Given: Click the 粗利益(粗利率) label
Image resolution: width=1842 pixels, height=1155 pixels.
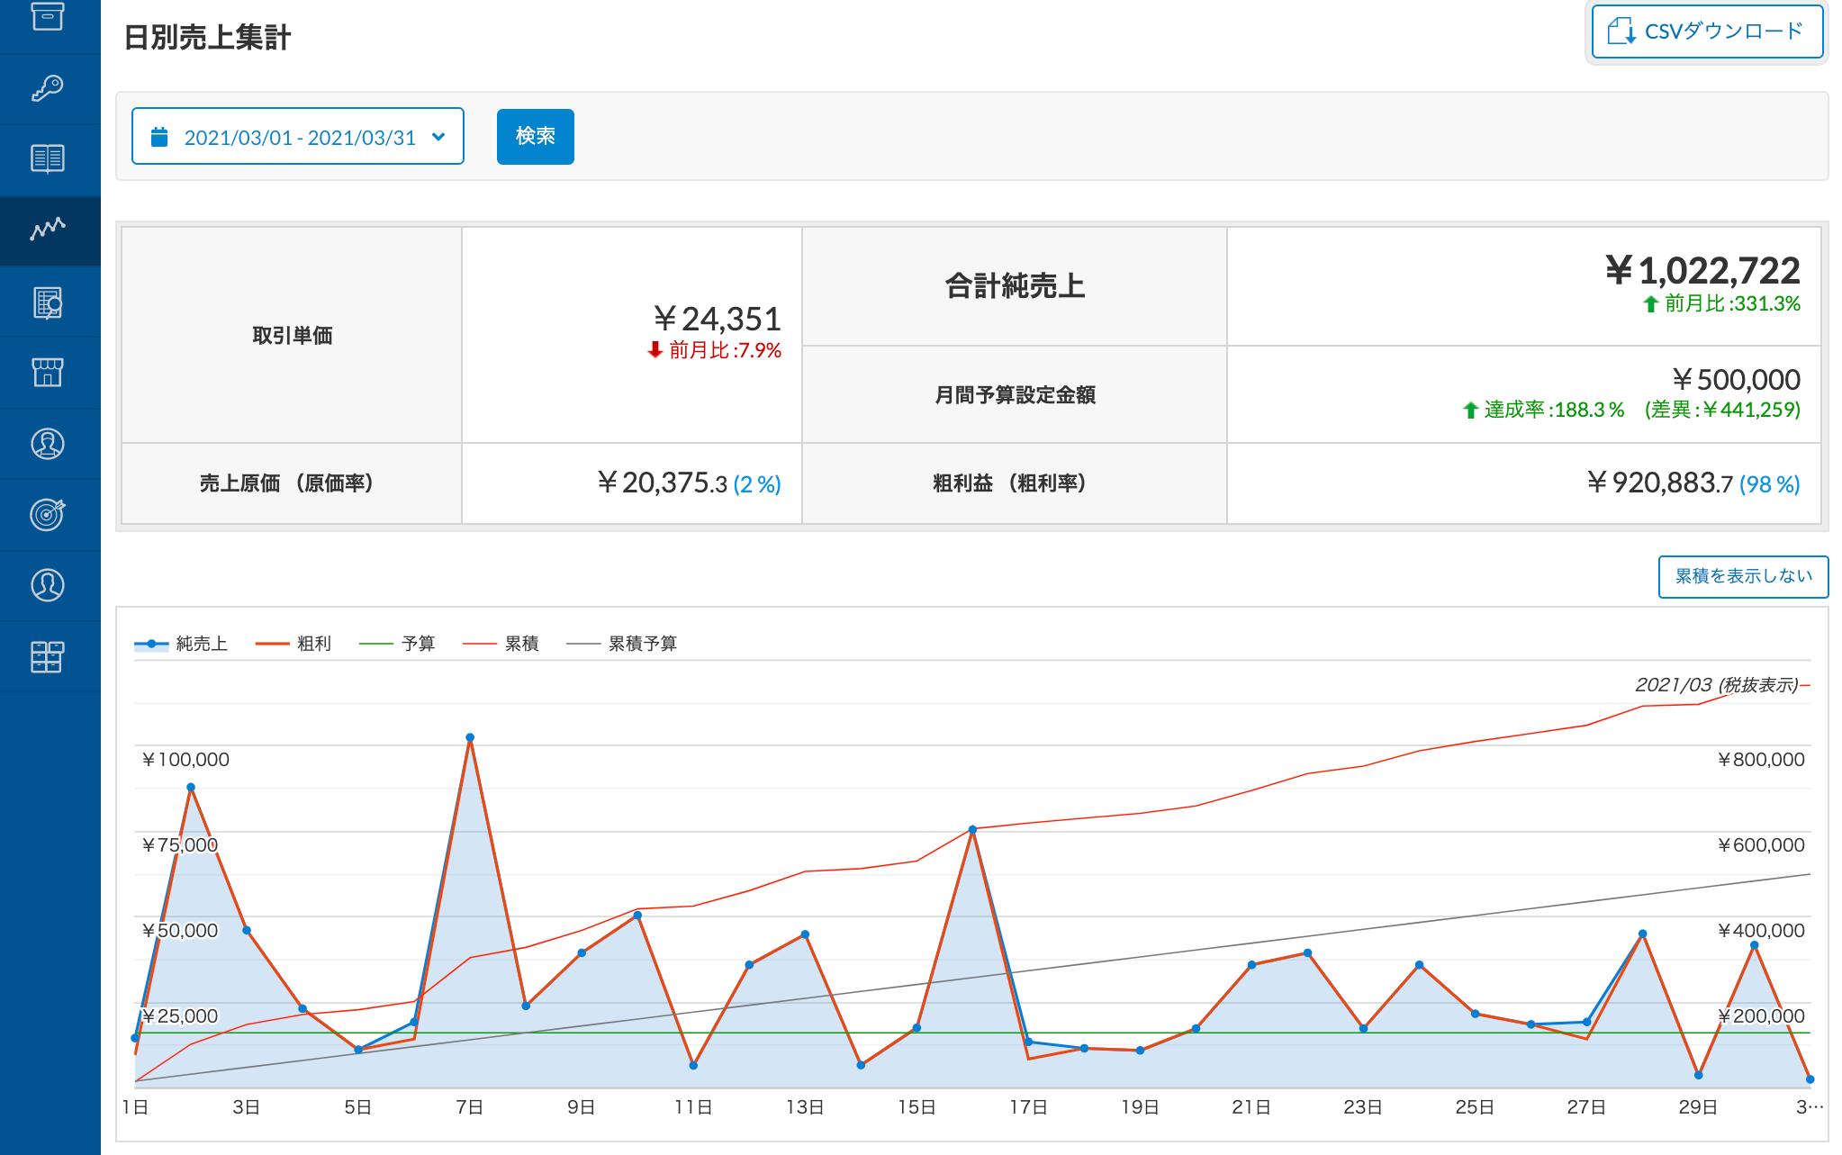Looking at the screenshot, I should pyautogui.click(x=1014, y=483).
